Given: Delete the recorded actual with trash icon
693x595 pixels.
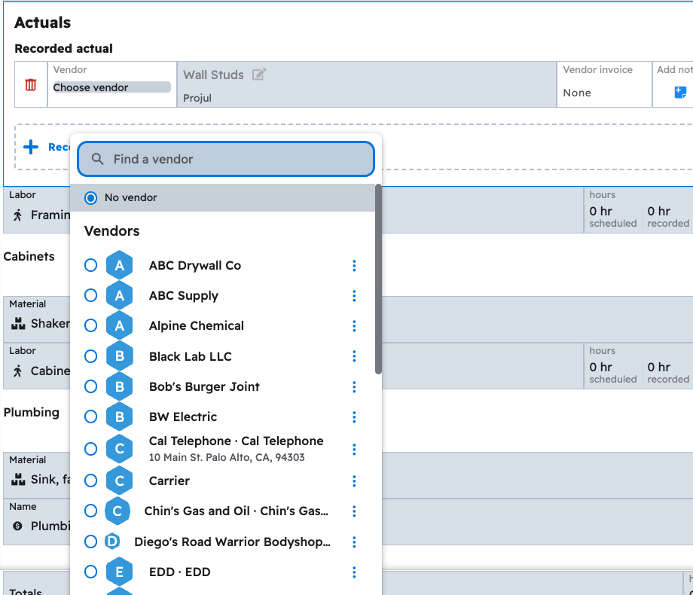Looking at the screenshot, I should click(30, 84).
